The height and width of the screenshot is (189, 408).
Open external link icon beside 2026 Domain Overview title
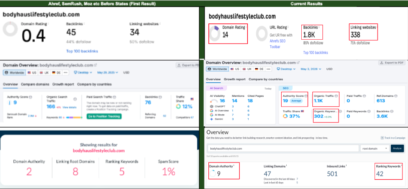(x=298, y=63)
